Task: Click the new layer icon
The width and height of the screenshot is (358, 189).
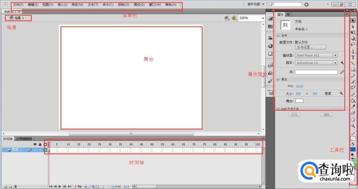Action: (6, 186)
